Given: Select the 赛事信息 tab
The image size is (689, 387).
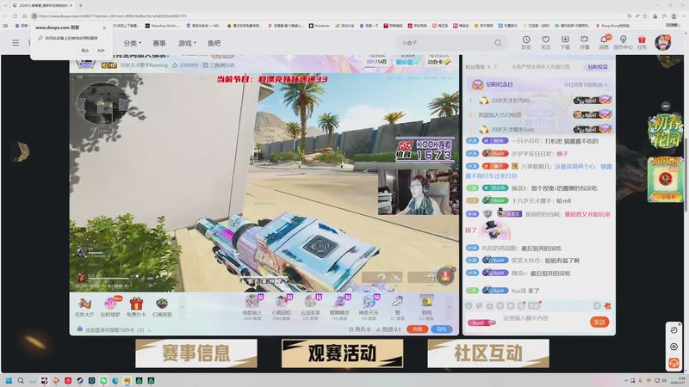Looking at the screenshot, I should coord(196,353).
